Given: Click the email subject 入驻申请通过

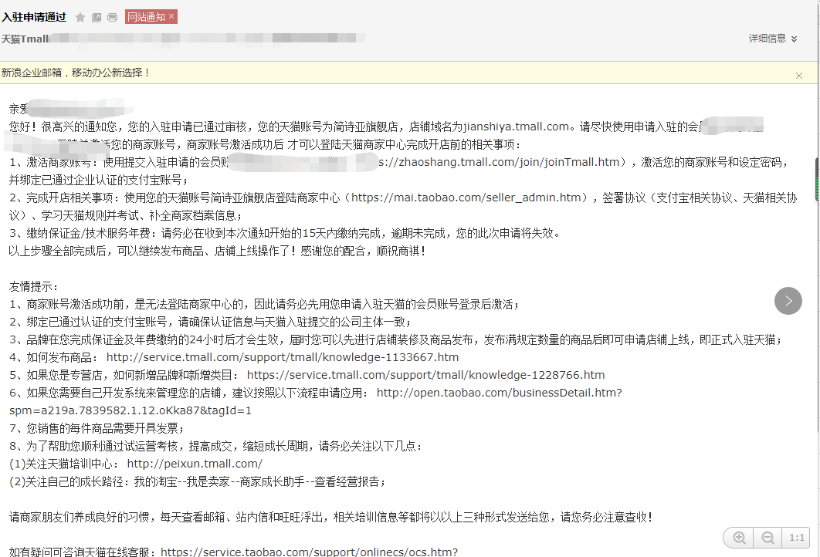Looking at the screenshot, I should point(34,17).
